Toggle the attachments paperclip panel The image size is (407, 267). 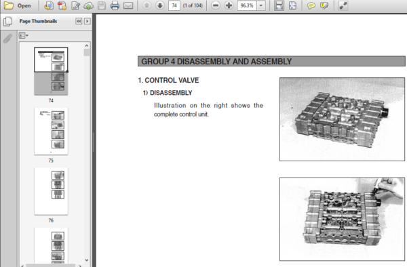7,39
